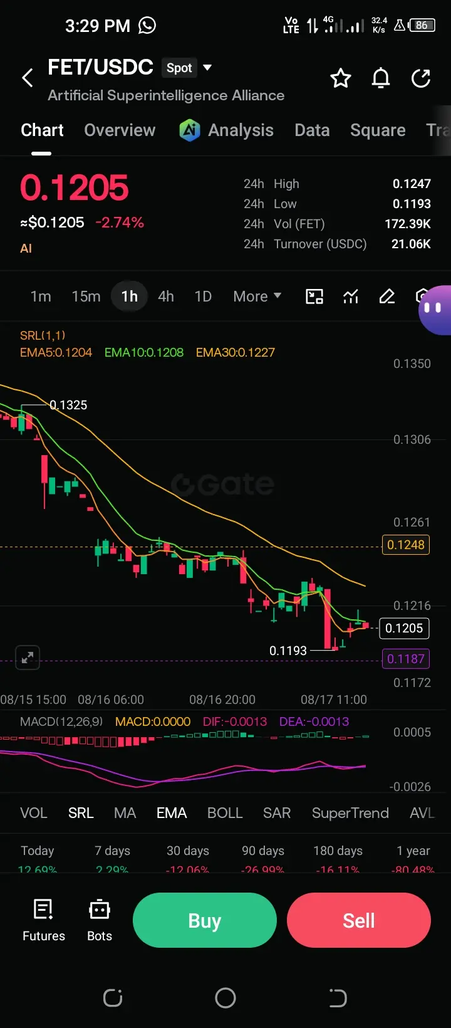The width and height of the screenshot is (451, 1028).
Task: Tap the 0.1248 price line label
Action: 406,545
